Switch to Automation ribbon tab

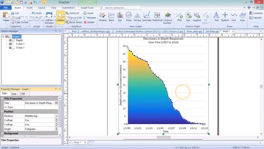click(68, 8)
